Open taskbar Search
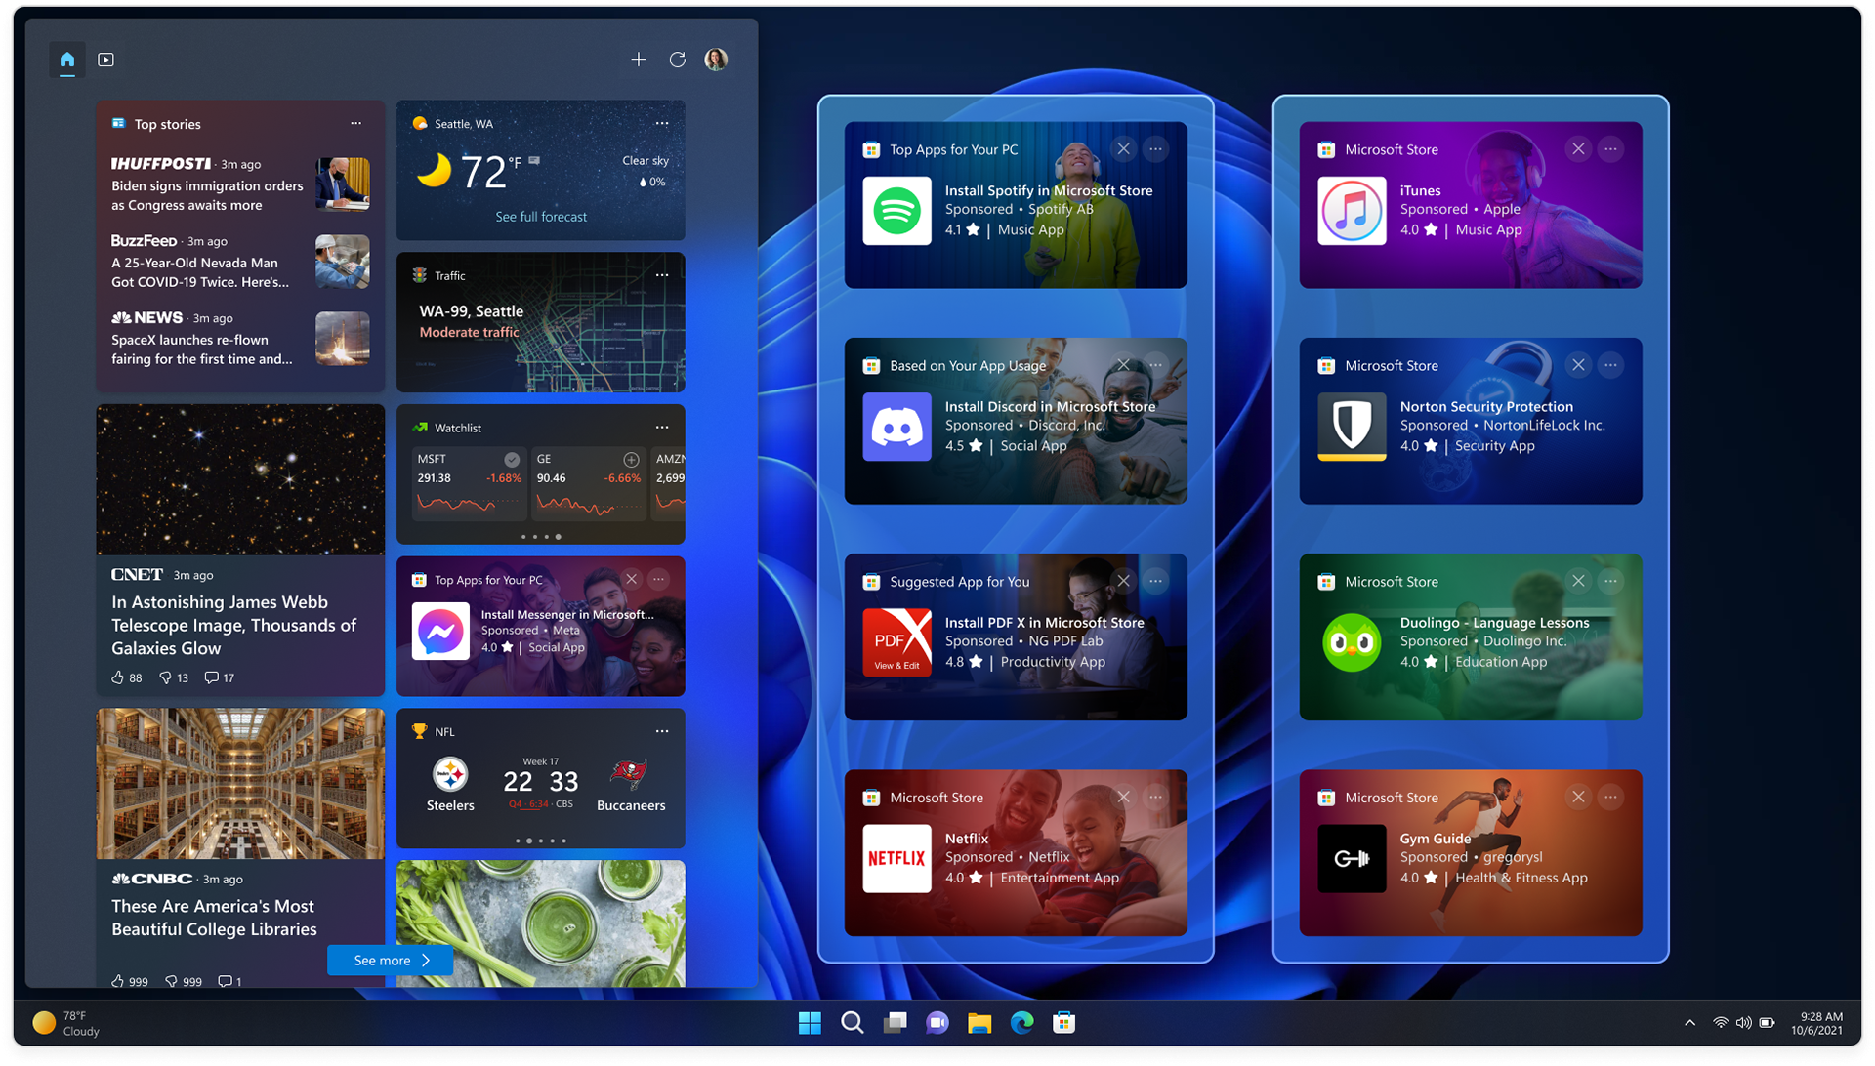The width and height of the screenshot is (1875, 1066). click(x=853, y=1022)
